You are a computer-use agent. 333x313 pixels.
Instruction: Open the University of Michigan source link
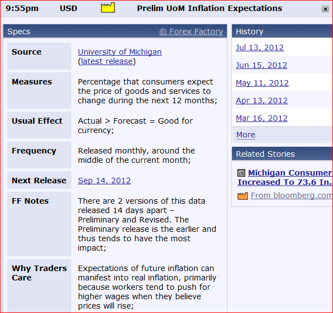click(120, 52)
